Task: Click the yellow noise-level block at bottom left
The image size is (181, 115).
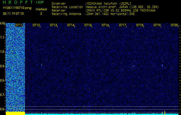Action: point(15,113)
